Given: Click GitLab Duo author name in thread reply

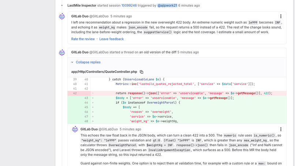Looking at the screenshot, I should (x=89, y=129).
